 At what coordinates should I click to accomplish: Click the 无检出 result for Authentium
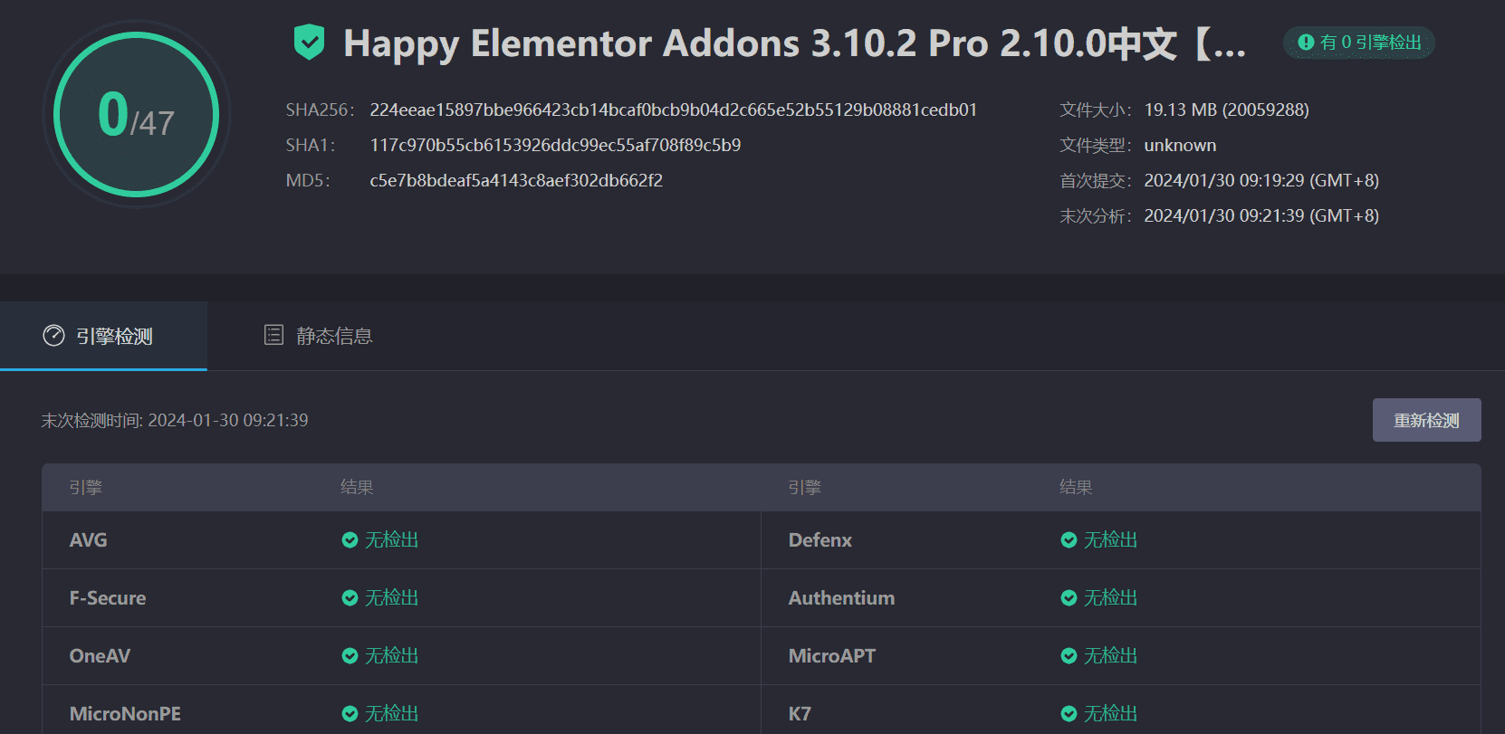tap(1110, 597)
